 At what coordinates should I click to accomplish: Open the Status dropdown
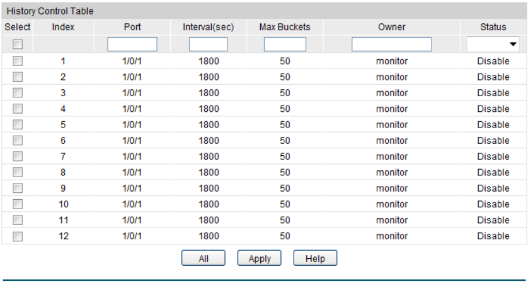(x=493, y=45)
